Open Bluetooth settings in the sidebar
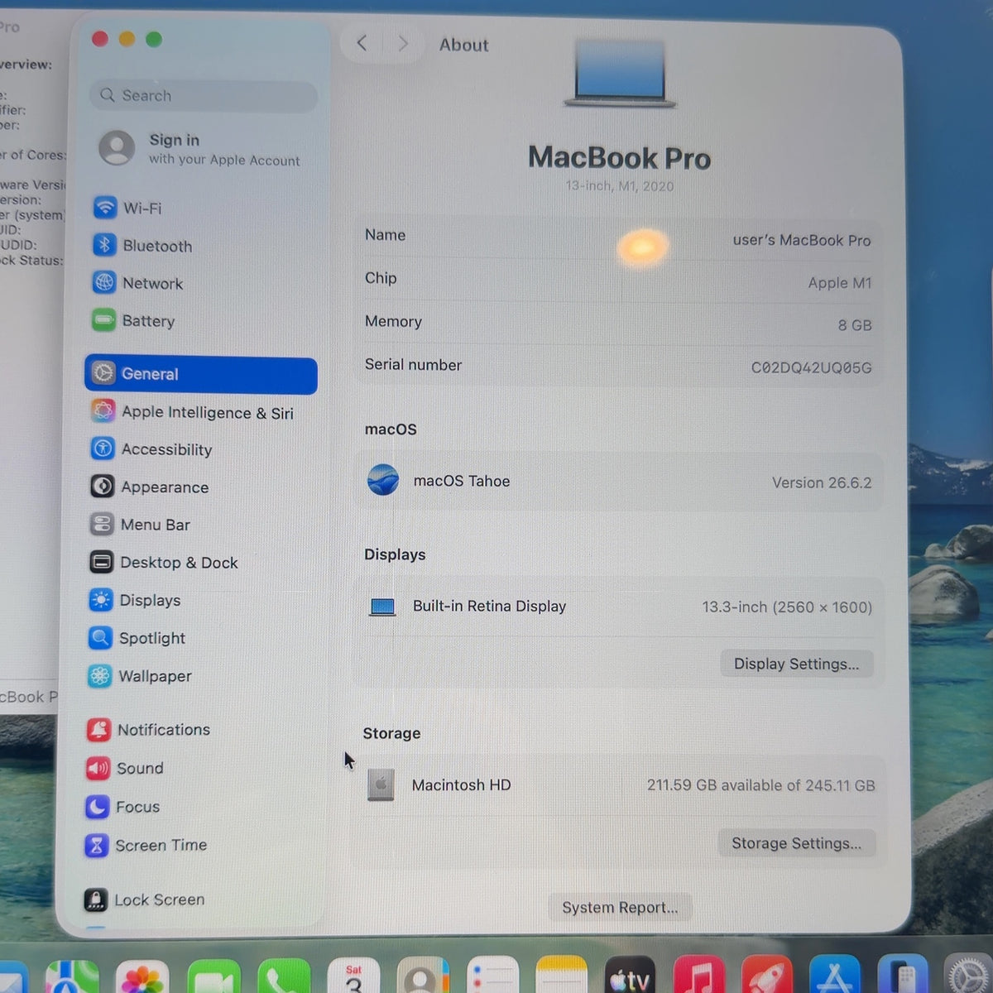Screen dimensions: 993x993 coord(142,246)
